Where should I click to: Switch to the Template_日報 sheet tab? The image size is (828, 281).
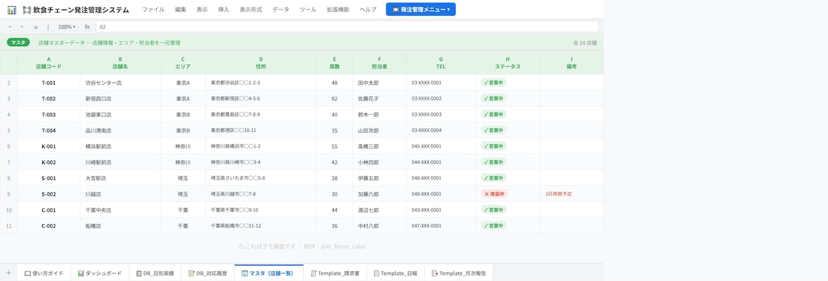pos(396,273)
